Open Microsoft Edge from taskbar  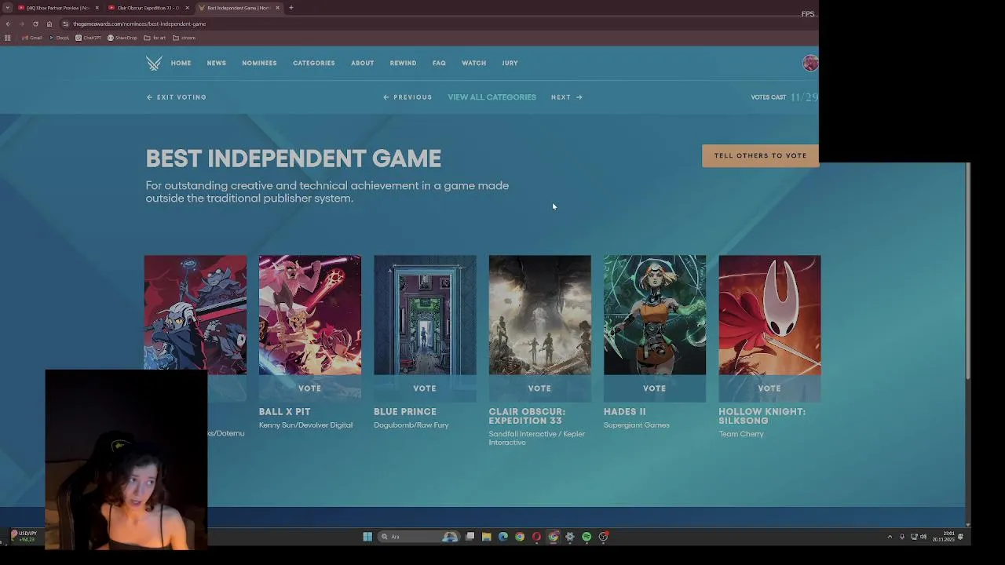[x=503, y=537]
